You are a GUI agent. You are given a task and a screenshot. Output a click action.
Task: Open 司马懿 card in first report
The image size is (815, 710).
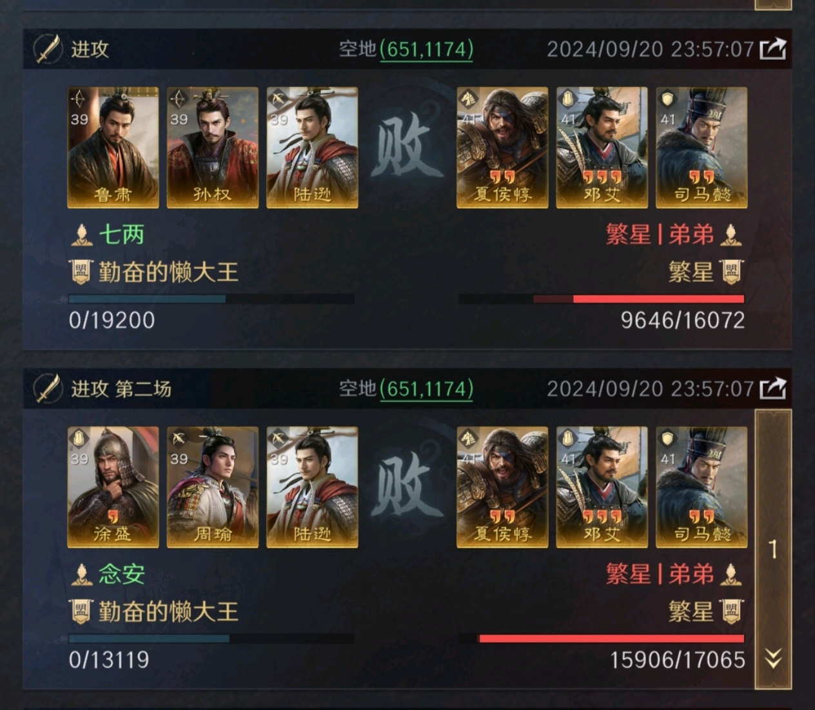[702, 148]
